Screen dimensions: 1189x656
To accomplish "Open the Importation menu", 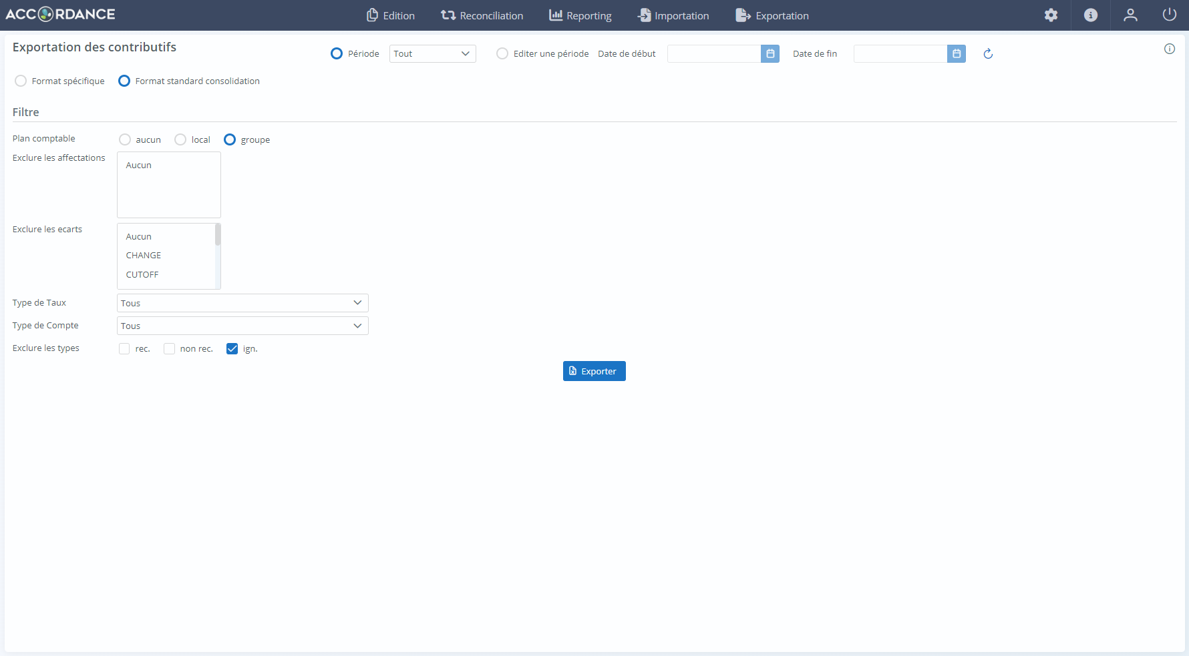I will [x=673, y=15].
